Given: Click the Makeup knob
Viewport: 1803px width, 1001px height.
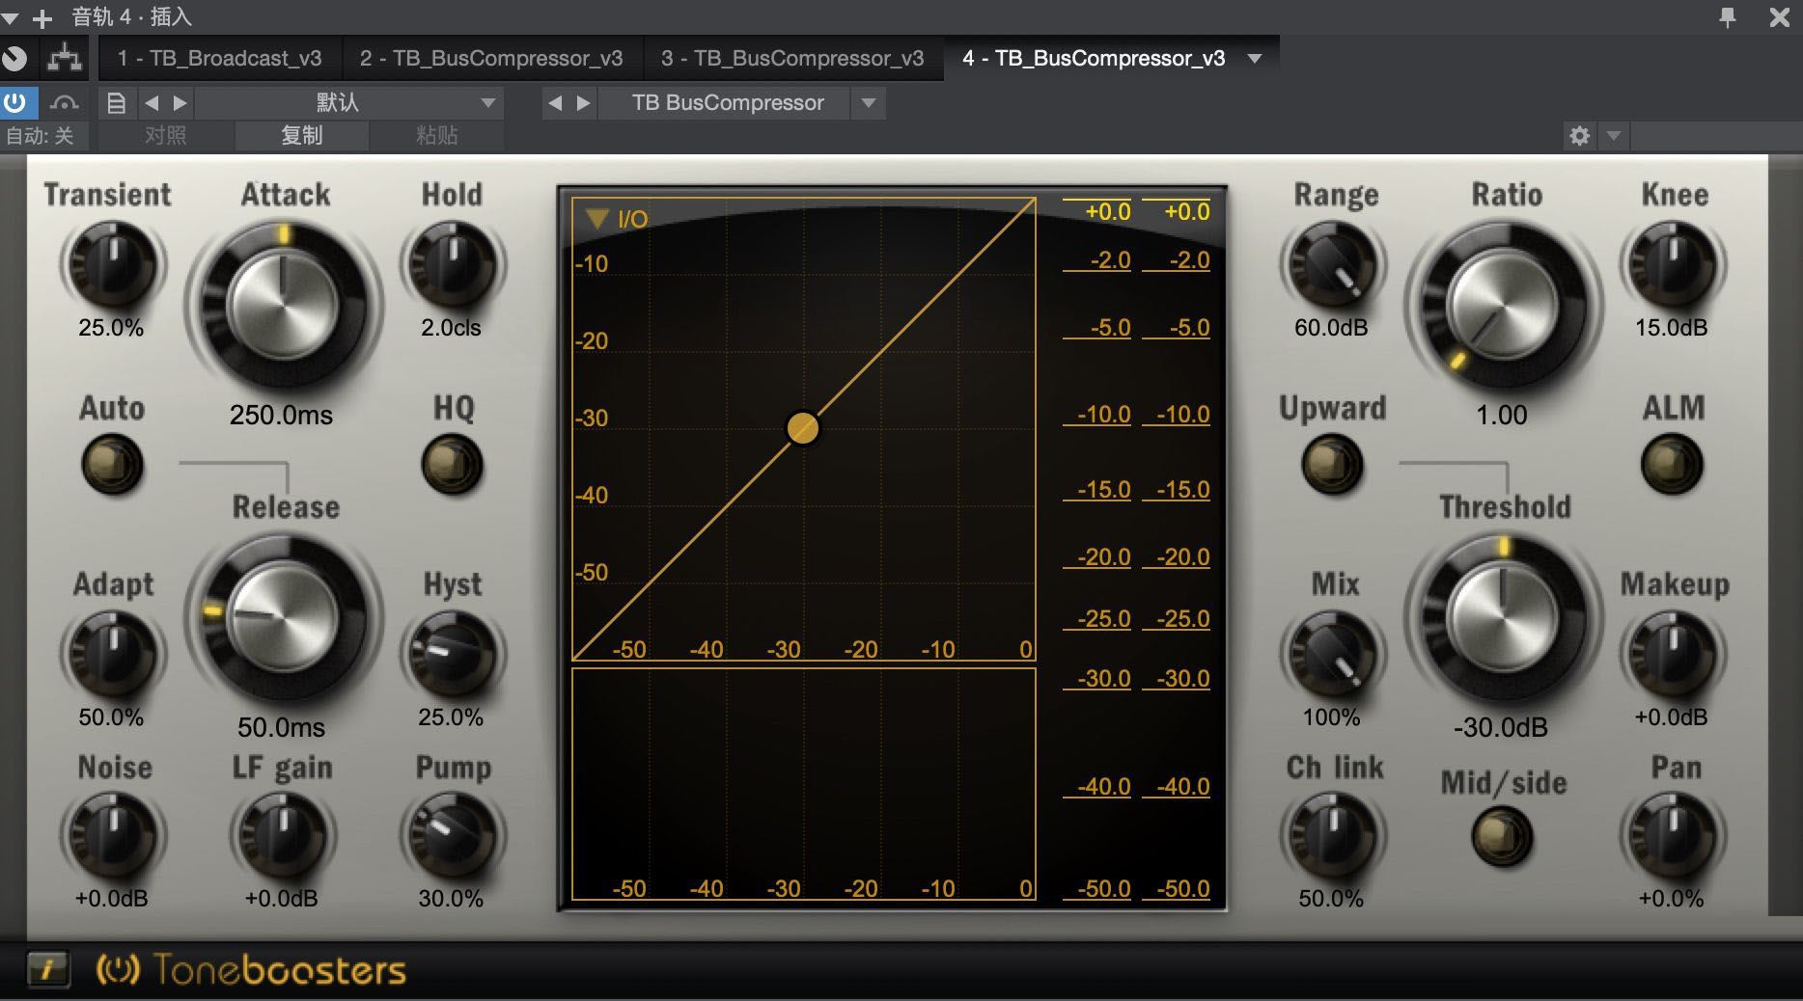Looking at the screenshot, I should coord(1672,654).
